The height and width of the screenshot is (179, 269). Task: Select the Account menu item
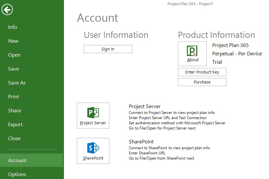[x=32, y=160]
